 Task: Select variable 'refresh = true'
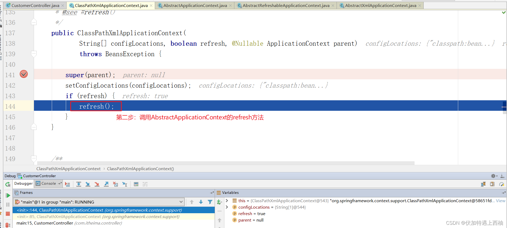[x=252, y=213]
